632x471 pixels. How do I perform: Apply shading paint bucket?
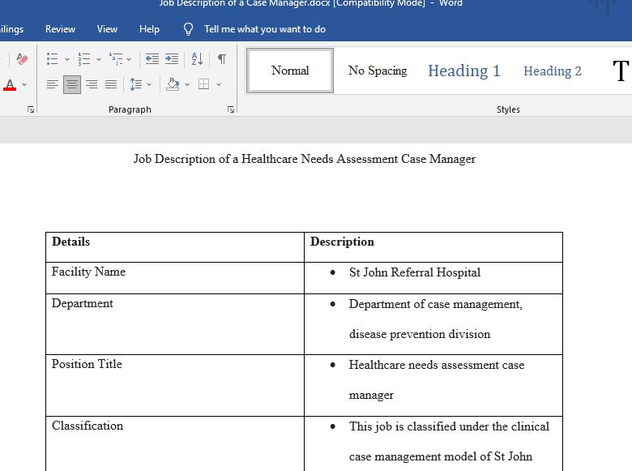point(173,84)
